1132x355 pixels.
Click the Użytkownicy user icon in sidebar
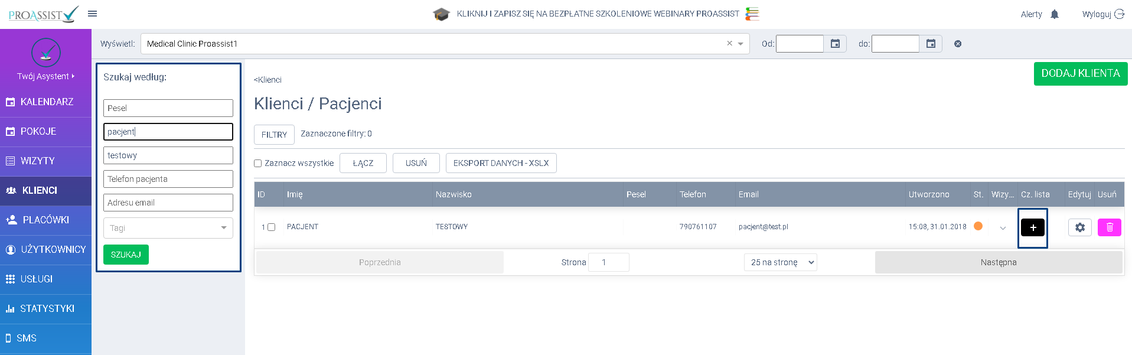[11, 250]
